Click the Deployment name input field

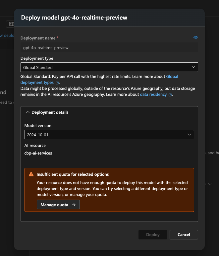[x=109, y=47]
